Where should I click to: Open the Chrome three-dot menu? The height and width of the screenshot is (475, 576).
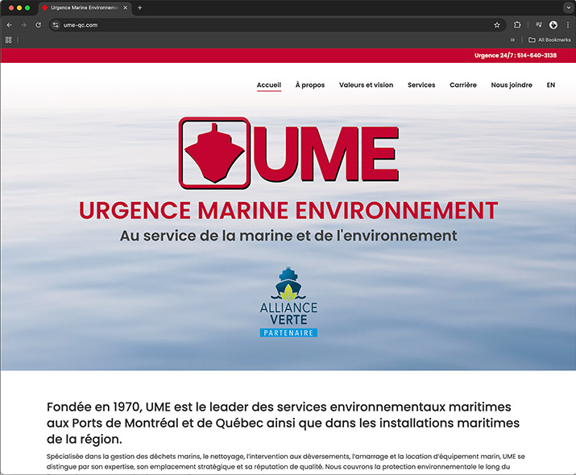point(568,25)
